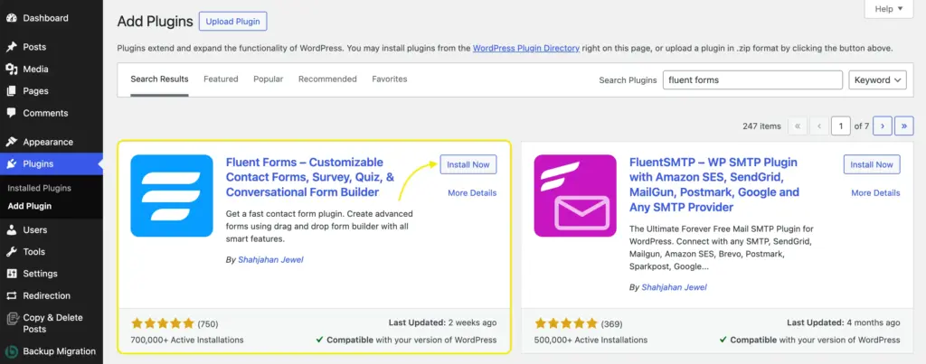Click 'Last Updated: 2 weeks ago' text

(442, 322)
